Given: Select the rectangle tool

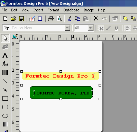Looking at the screenshot, I should point(5,99).
